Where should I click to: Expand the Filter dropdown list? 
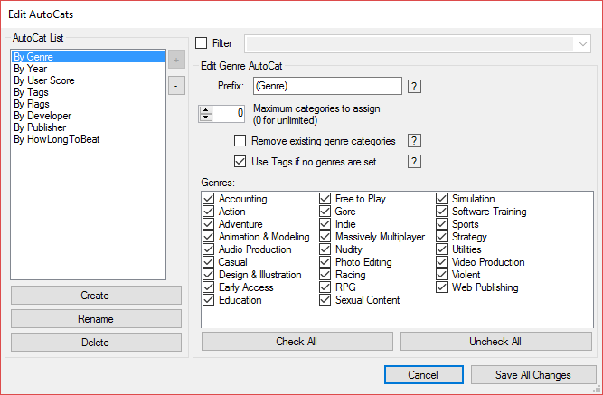582,44
